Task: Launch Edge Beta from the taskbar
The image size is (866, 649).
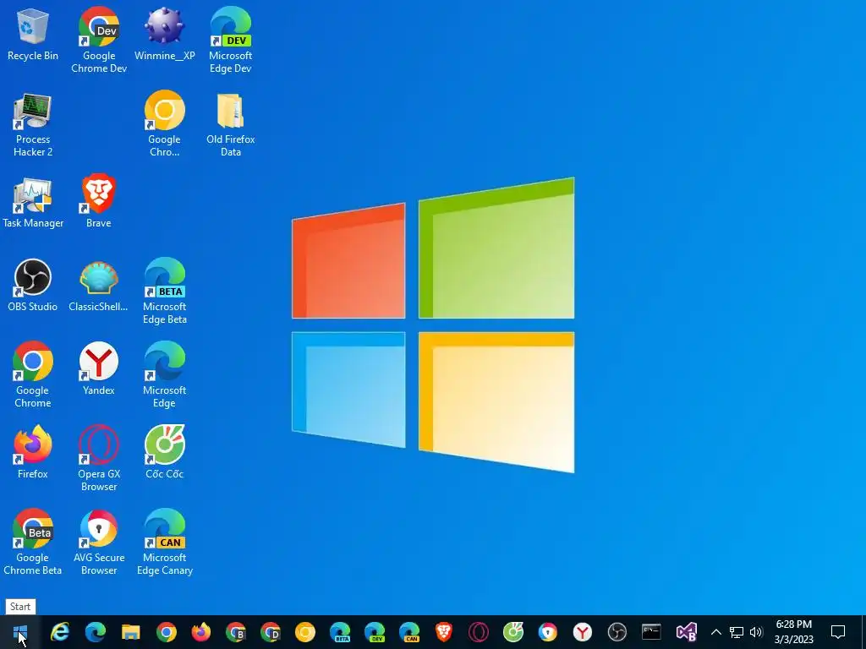Action: 340,632
